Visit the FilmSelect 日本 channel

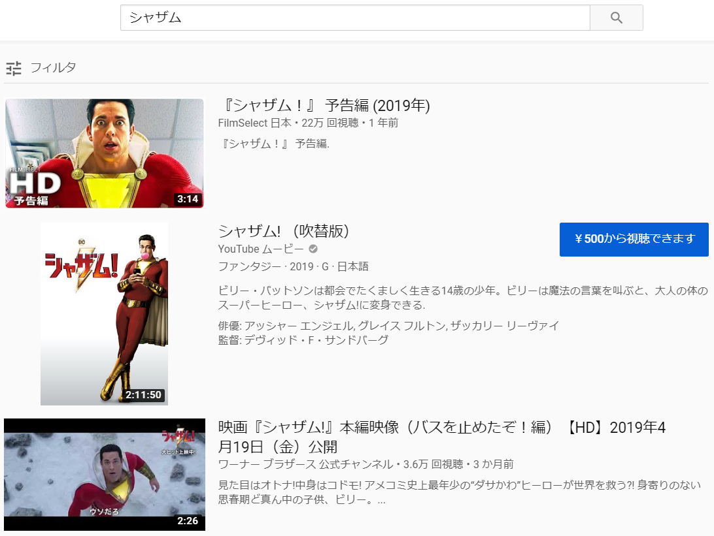[254, 123]
